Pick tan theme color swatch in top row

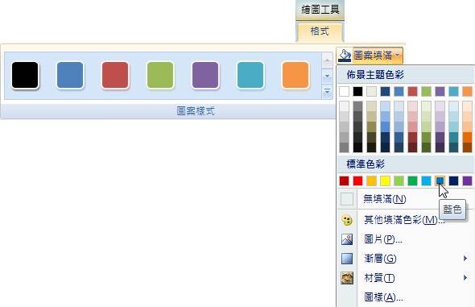tap(371, 91)
